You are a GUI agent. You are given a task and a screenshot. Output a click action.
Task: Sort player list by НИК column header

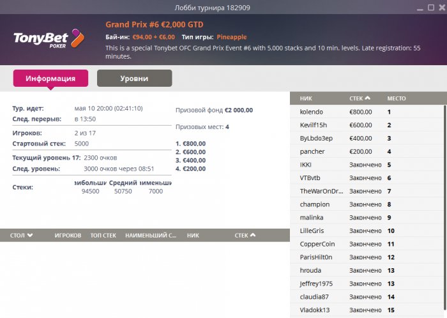(306, 98)
